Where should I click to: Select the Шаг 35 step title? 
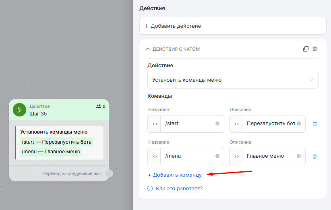(38, 113)
